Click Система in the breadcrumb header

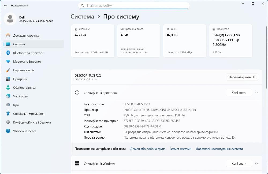82,17
